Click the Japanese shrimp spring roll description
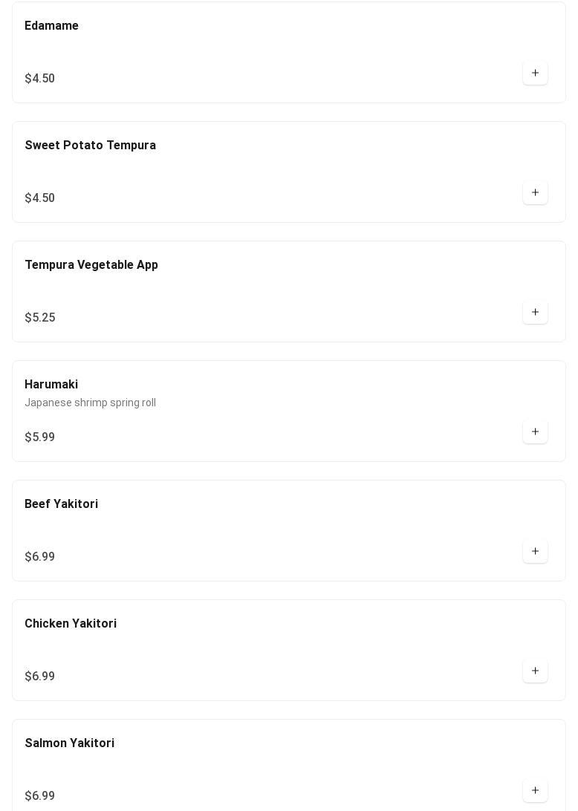 point(90,403)
